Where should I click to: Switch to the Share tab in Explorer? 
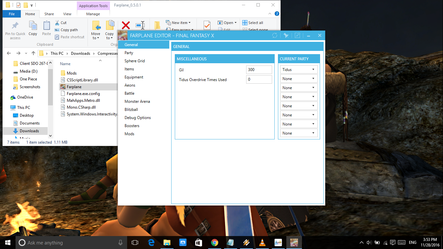click(49, 14)
